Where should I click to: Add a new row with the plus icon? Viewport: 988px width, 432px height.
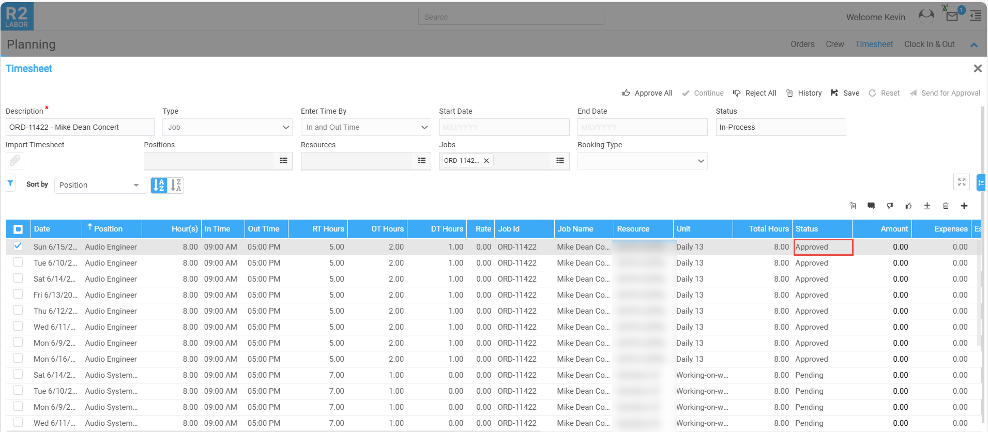coord(964,206)
